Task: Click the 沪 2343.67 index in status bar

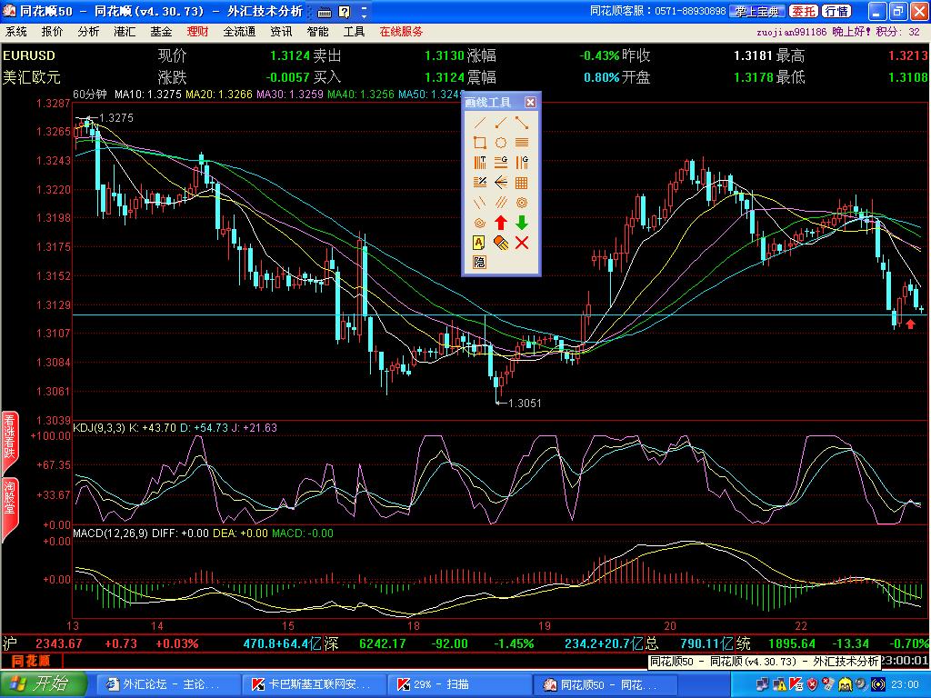Action: coord(43,643)
